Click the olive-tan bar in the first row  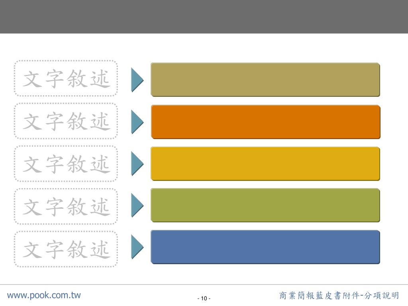(x=265, y=80)
